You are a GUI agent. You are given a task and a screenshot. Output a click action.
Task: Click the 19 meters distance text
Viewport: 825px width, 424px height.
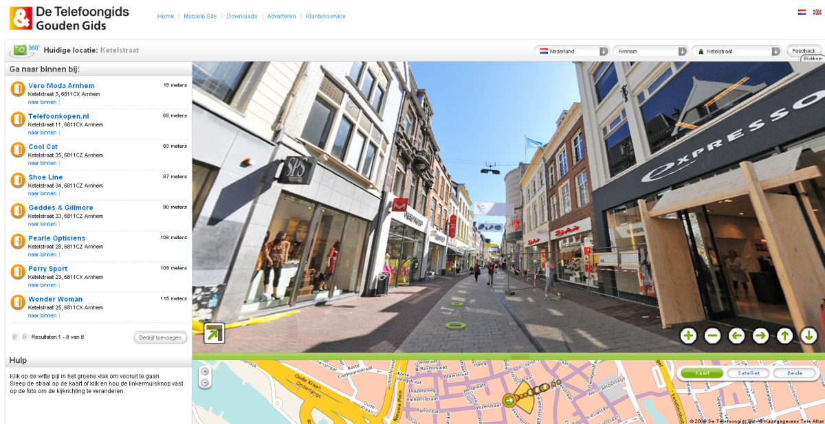(175, 85)
